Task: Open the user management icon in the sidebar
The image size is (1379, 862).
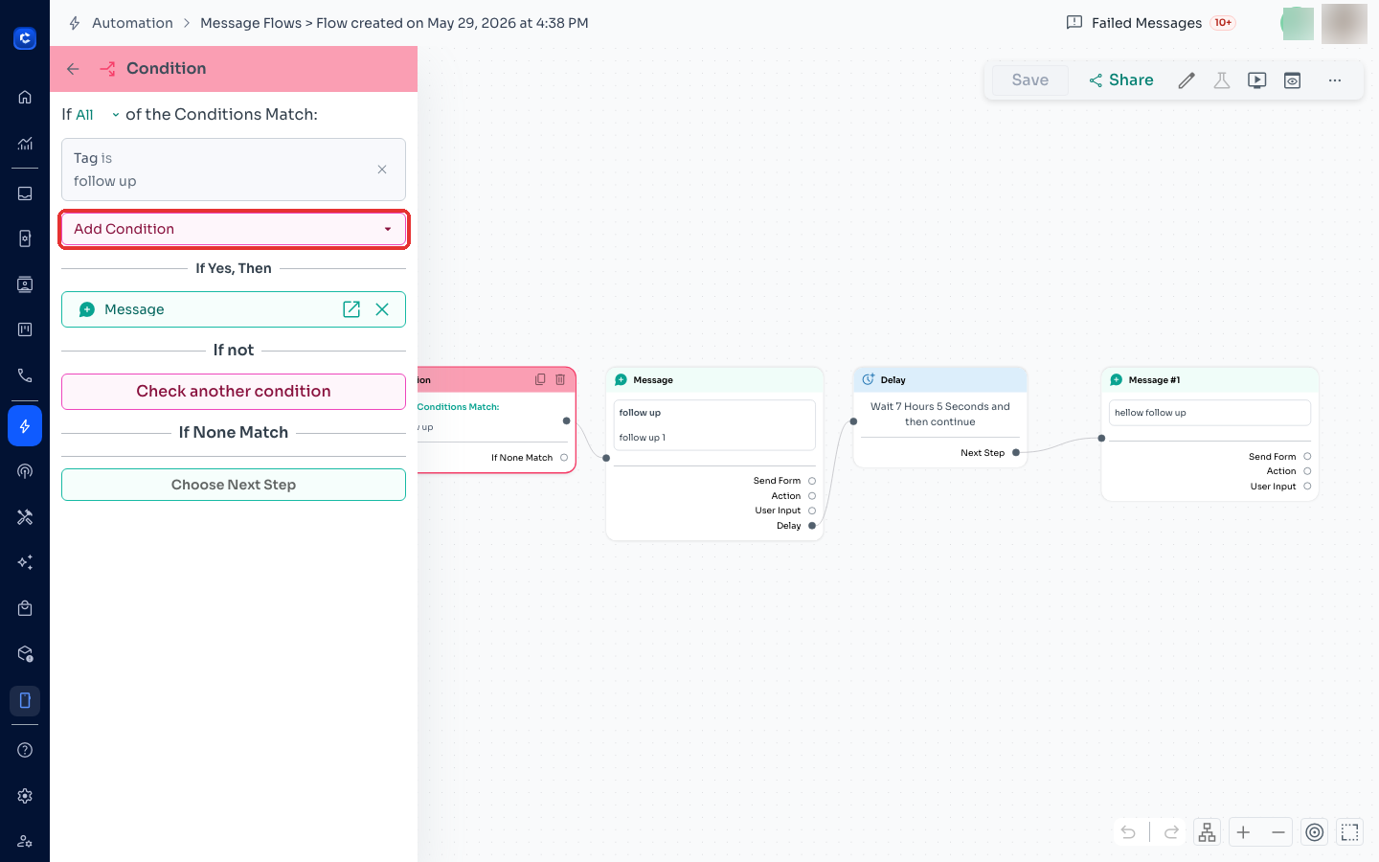Action: [x=25, y=841]
